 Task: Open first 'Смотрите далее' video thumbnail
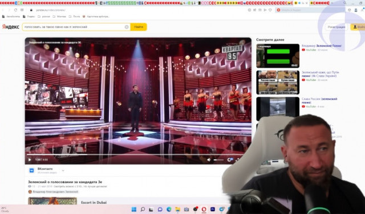[x=278, y=56]
